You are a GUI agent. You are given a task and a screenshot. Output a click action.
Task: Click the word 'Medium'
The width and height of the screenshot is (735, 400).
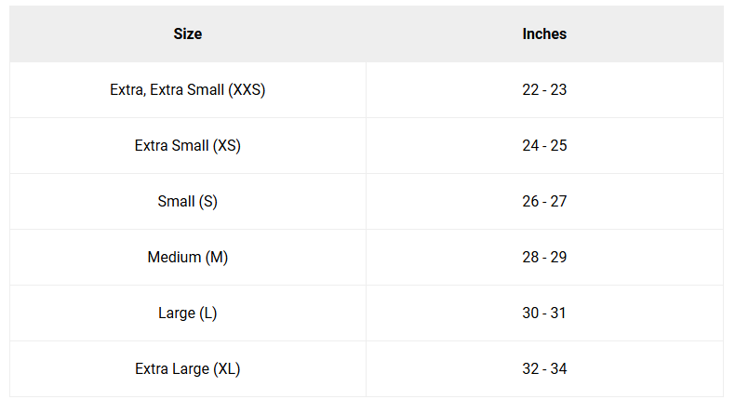pyautogui.click(x=174, y=258)
